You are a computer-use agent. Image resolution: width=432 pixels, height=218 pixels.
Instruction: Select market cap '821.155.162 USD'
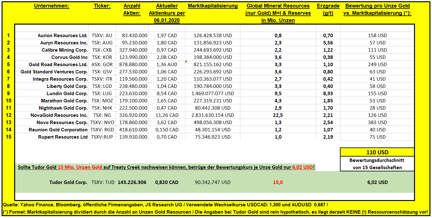[213, 65]
